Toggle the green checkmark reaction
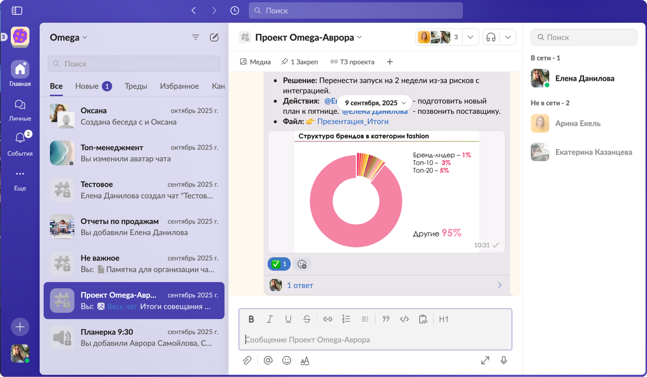 click(279, 264)
